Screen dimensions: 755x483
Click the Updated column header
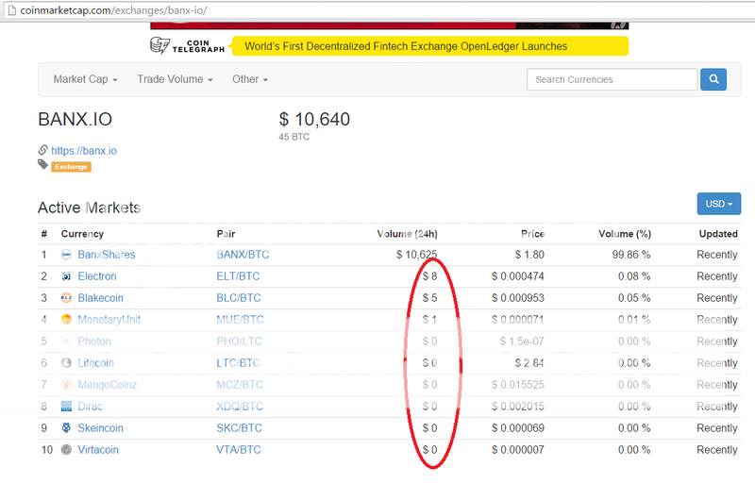718,234
